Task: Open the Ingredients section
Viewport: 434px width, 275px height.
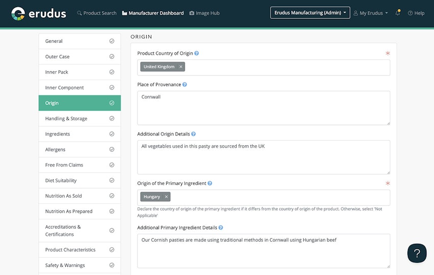Action: [x=79, y=134]
